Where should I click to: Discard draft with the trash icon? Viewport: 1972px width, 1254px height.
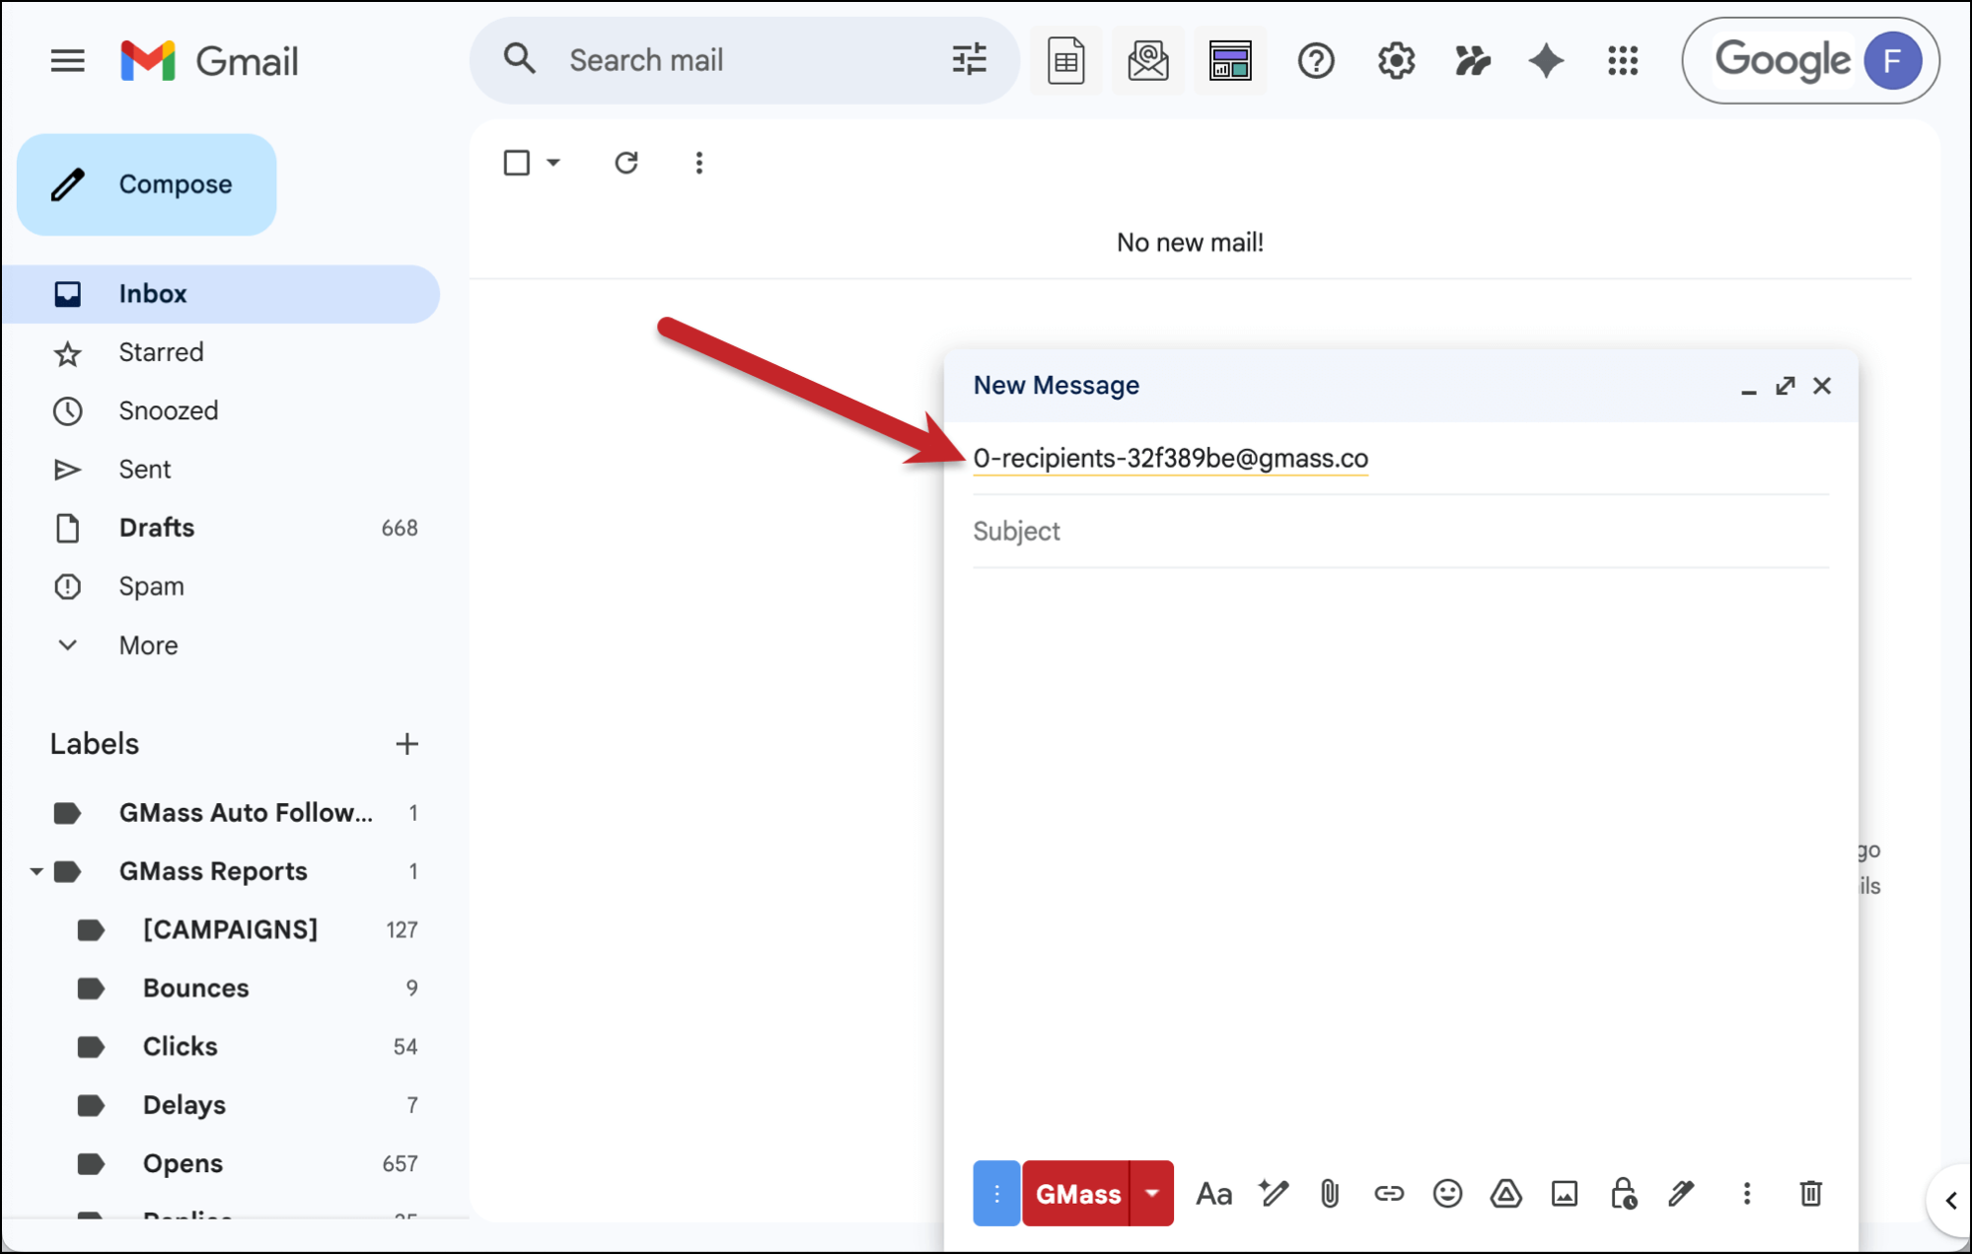click(1810, 1194)
